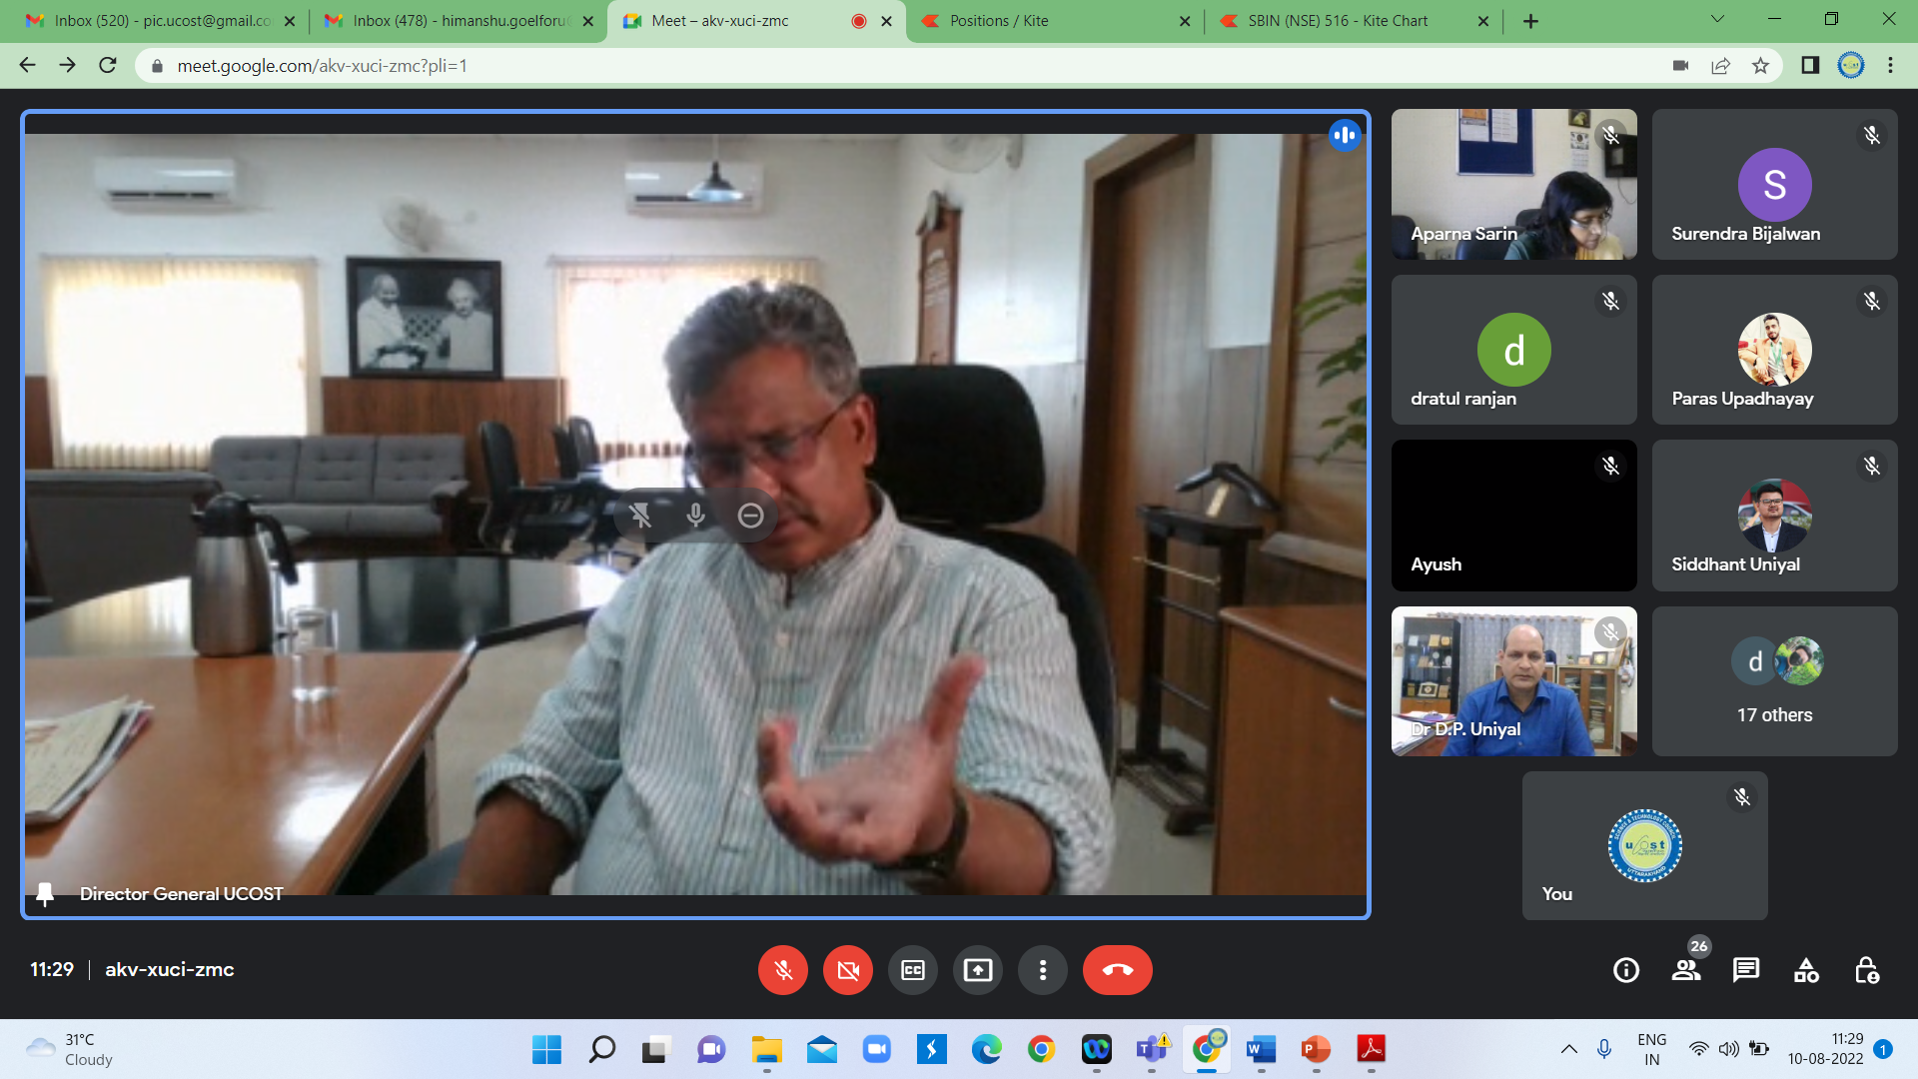Unpin the Director General UCOST video
Screen dimensions: 1918x1079
[640, 516]
